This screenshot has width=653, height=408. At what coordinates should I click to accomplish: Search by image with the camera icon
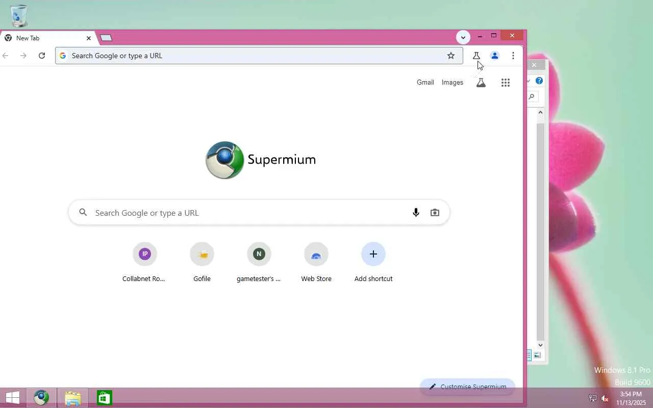click(435, 213)
